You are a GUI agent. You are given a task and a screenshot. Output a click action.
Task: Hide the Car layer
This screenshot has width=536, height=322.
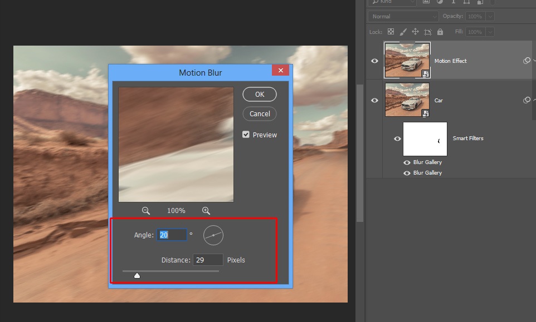tap(375, 100)
